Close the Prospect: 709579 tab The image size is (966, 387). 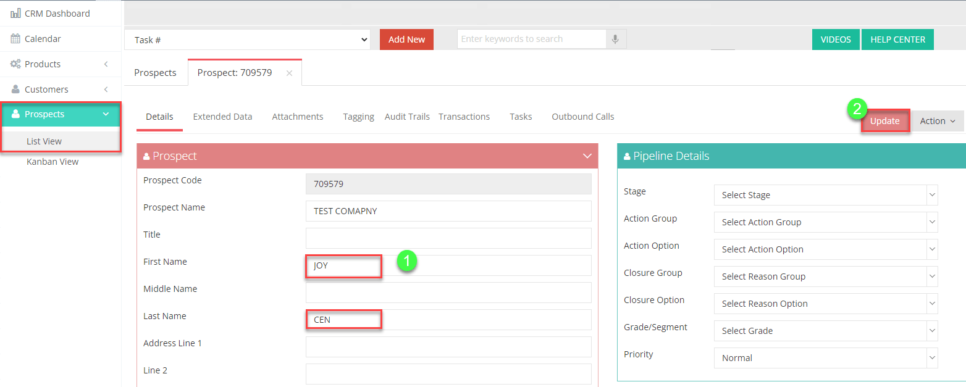pos(289,73)
